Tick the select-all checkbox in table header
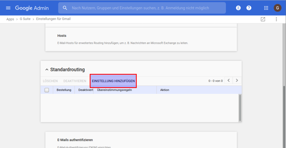Viewport: 286px width, 148px height. pos(47,90)
